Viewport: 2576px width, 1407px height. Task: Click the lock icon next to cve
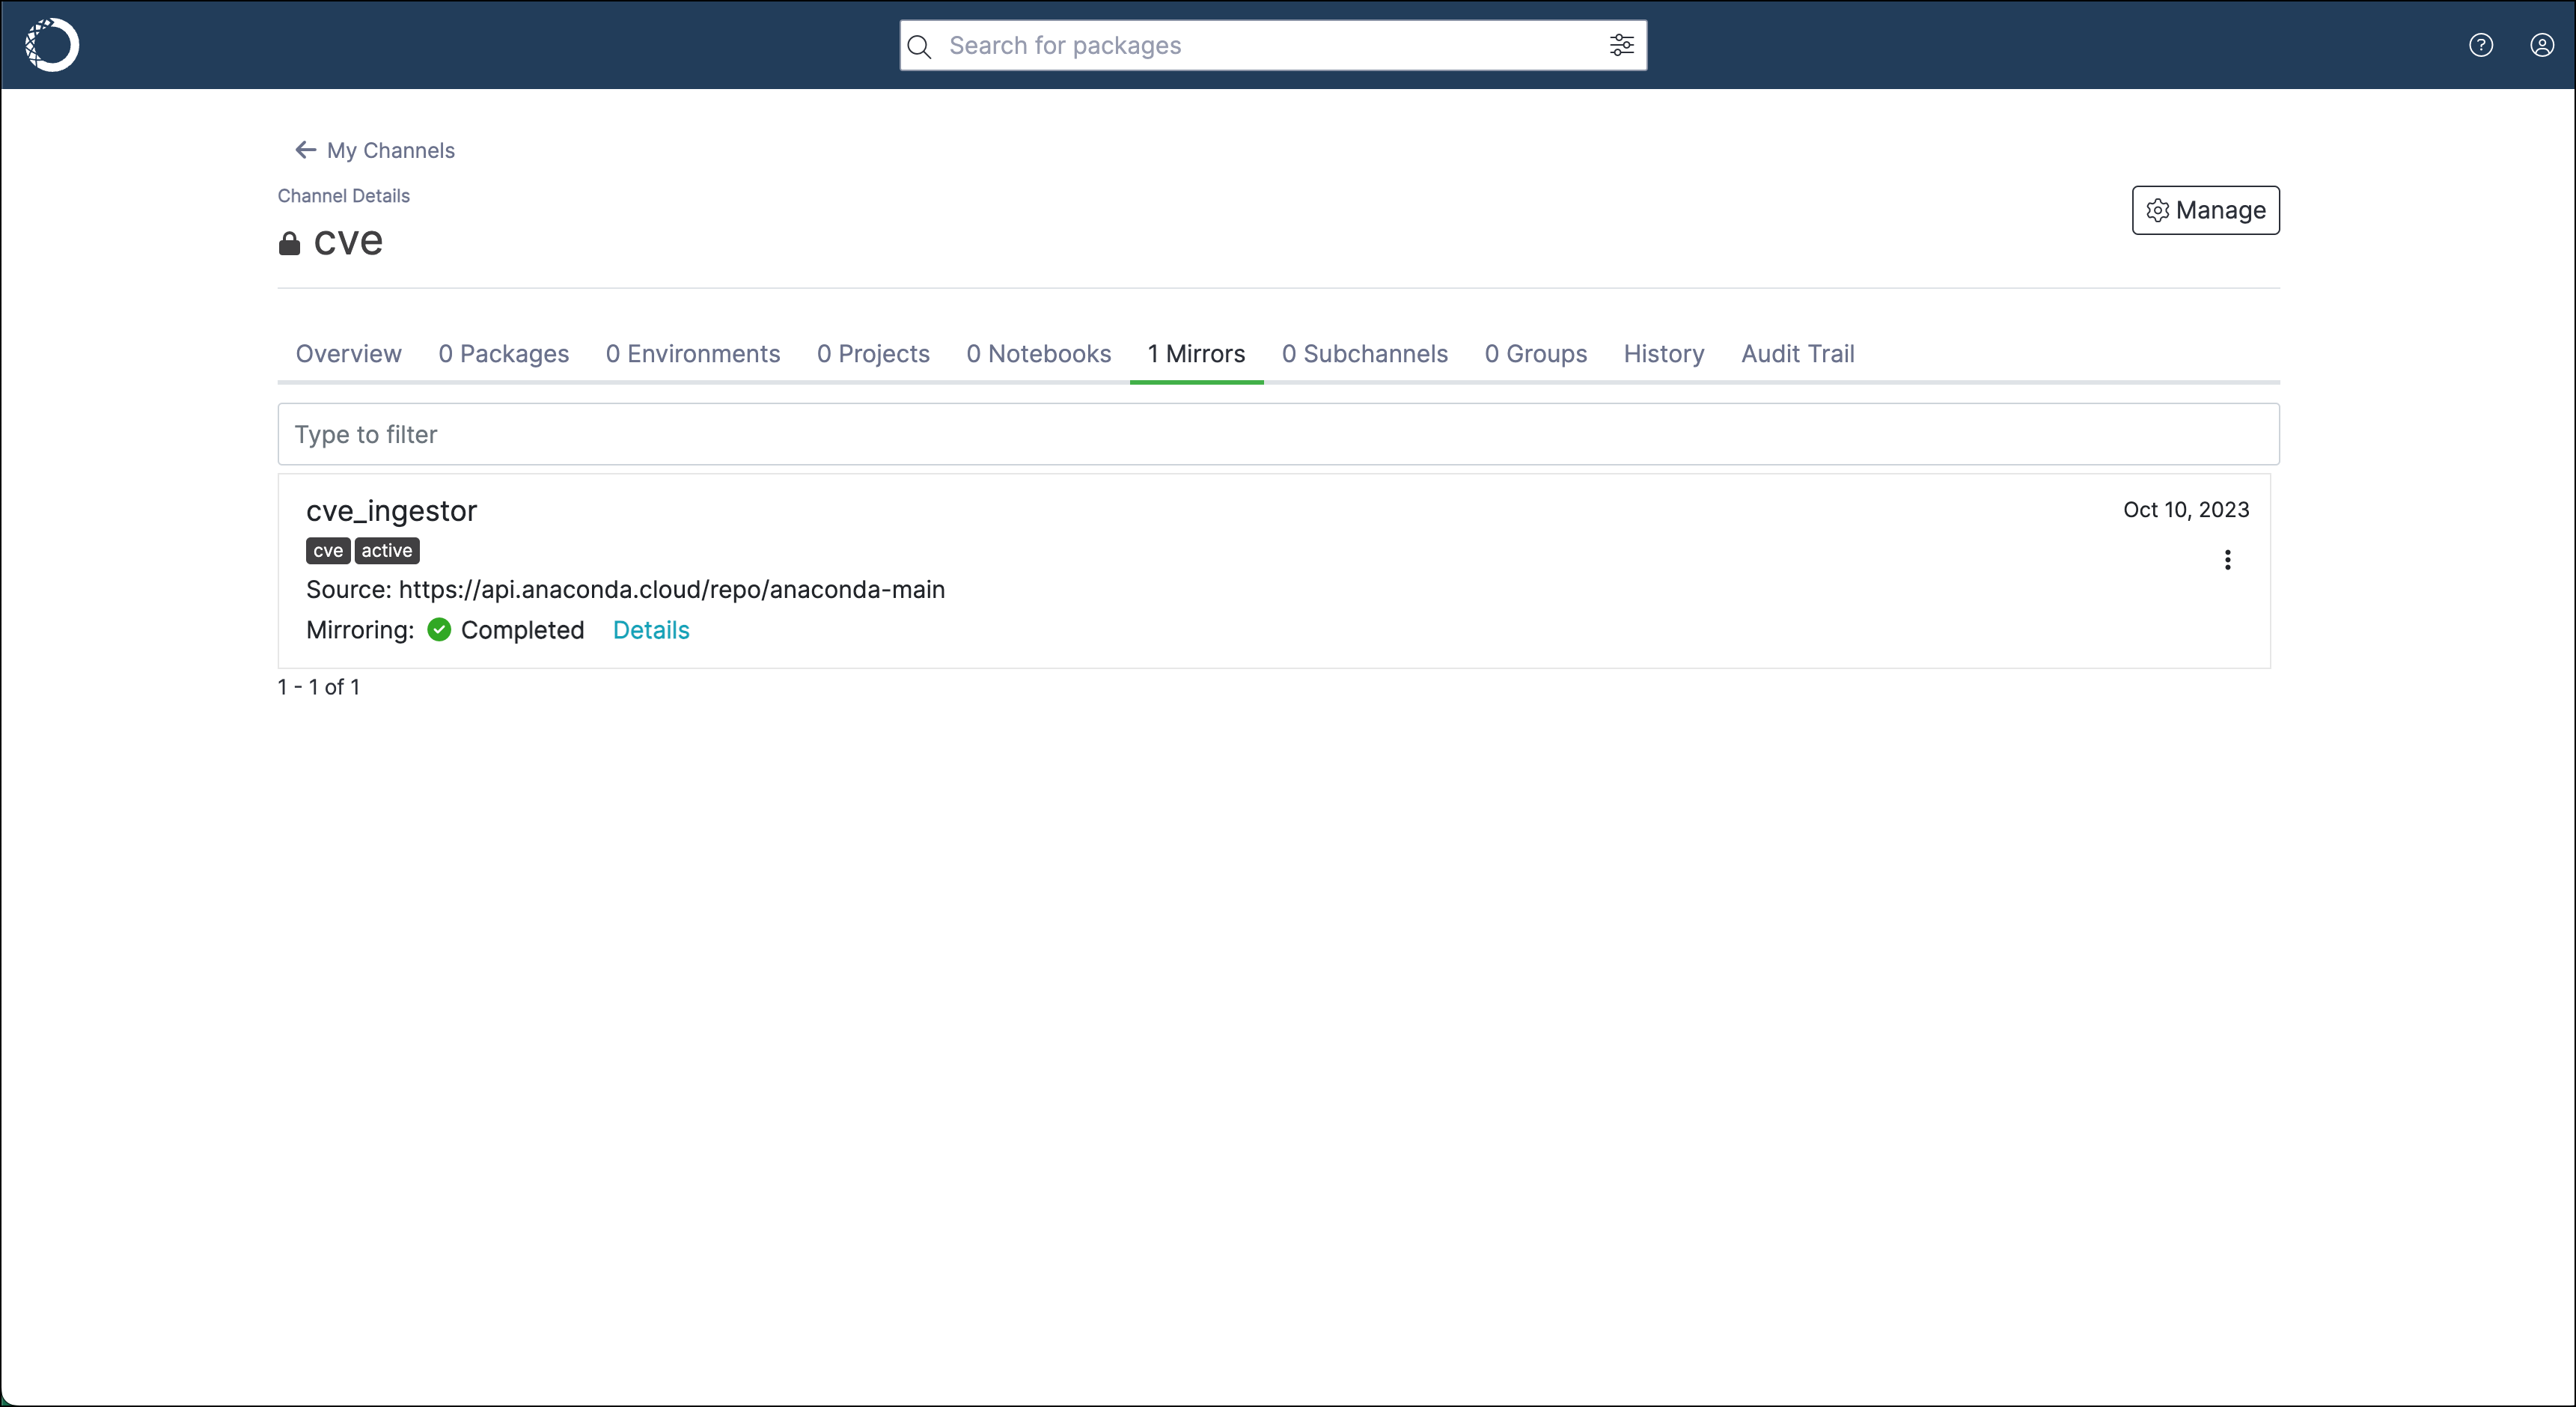click(289, 243)
